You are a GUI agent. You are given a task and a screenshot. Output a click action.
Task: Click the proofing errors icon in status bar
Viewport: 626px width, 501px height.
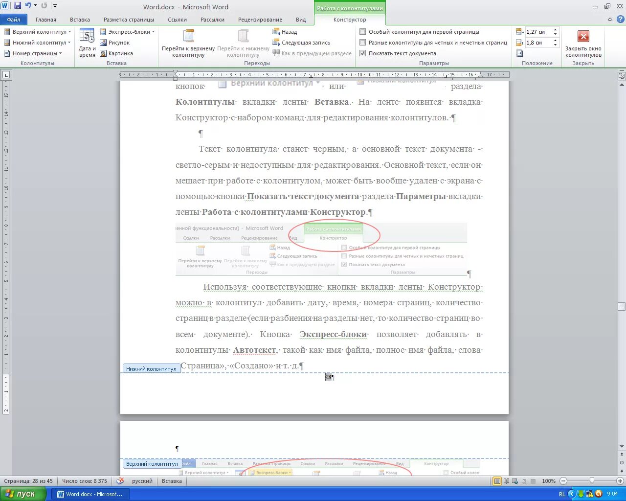tap(120, 481)
